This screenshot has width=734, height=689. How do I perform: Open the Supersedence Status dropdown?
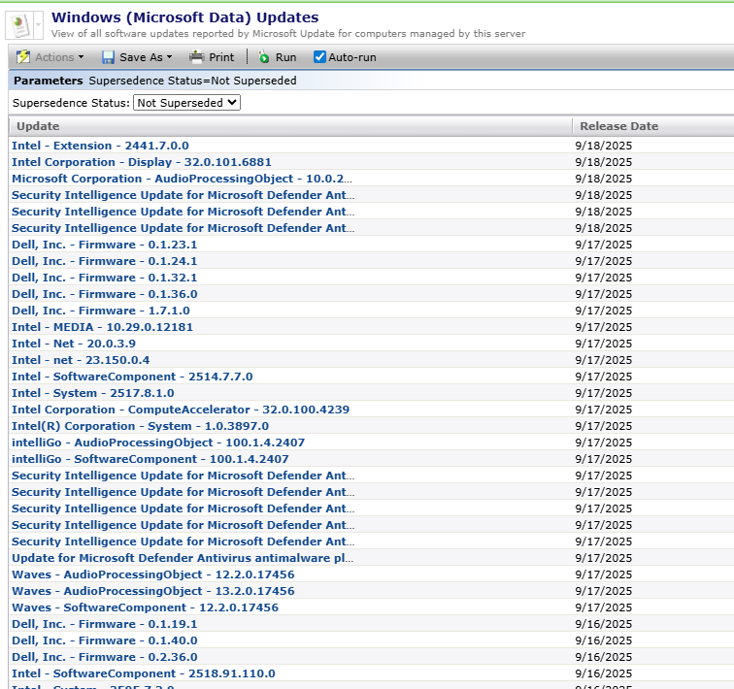pos(186,103)
